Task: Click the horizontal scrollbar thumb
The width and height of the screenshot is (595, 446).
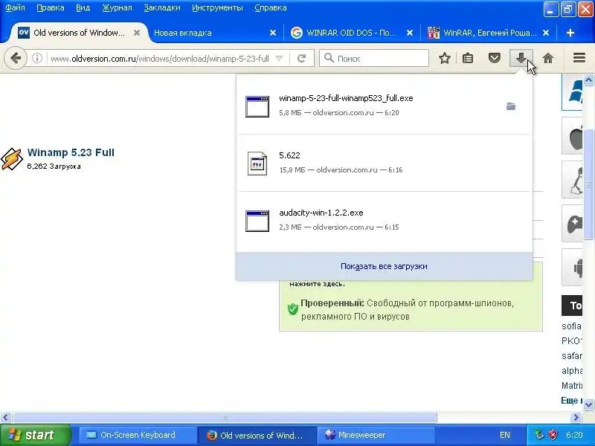Action: tap(225, 418)
